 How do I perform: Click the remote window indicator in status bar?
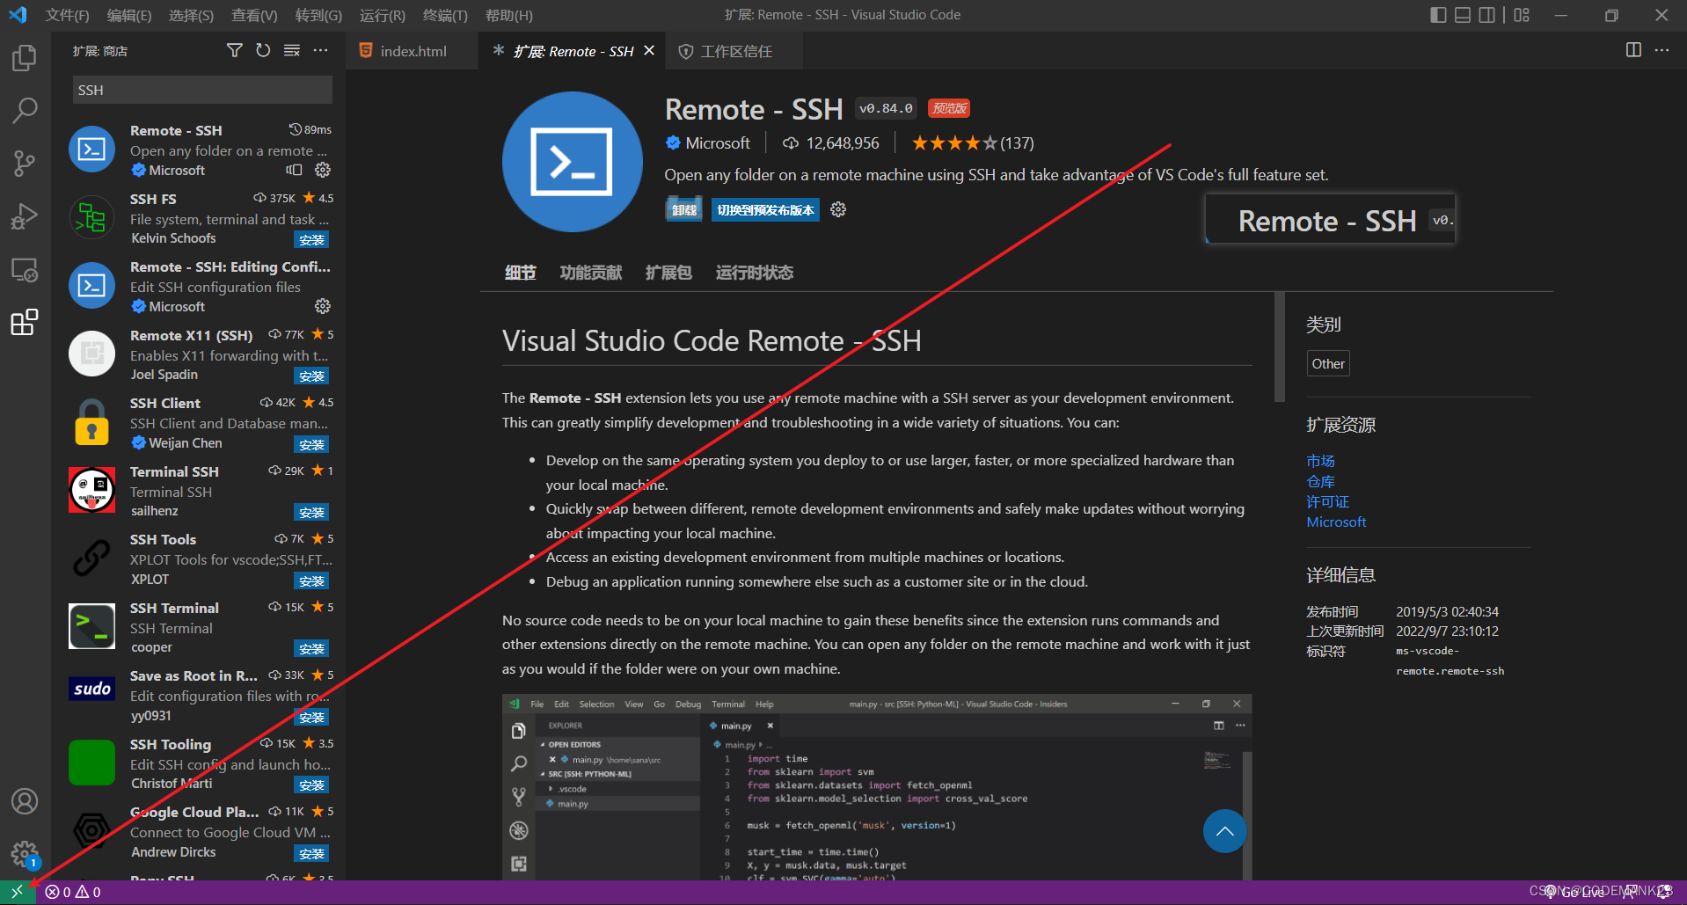18,892
